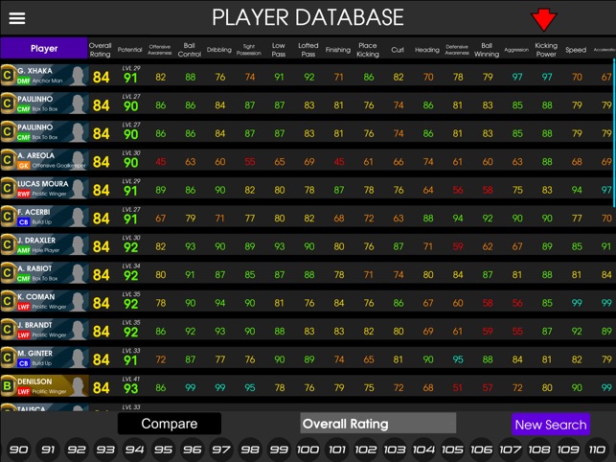Image resolution: width=616 pixels, height=462 pixels.
Task: Sort by Heading column header
Action: pos(427,50)
